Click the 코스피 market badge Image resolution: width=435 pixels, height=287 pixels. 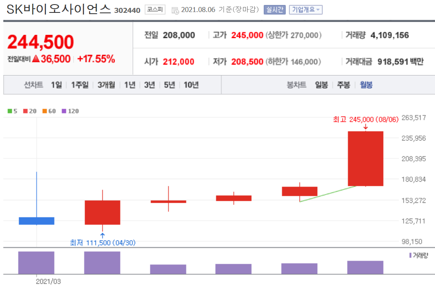(155, 10)
